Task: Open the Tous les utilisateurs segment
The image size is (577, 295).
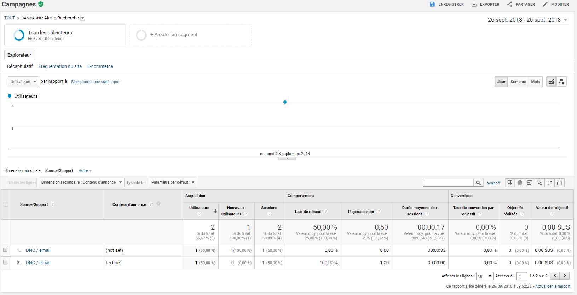Action: point(65,35)
